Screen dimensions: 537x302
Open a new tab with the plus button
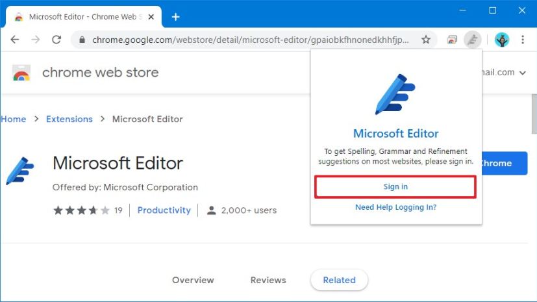(x=176, y=17)
